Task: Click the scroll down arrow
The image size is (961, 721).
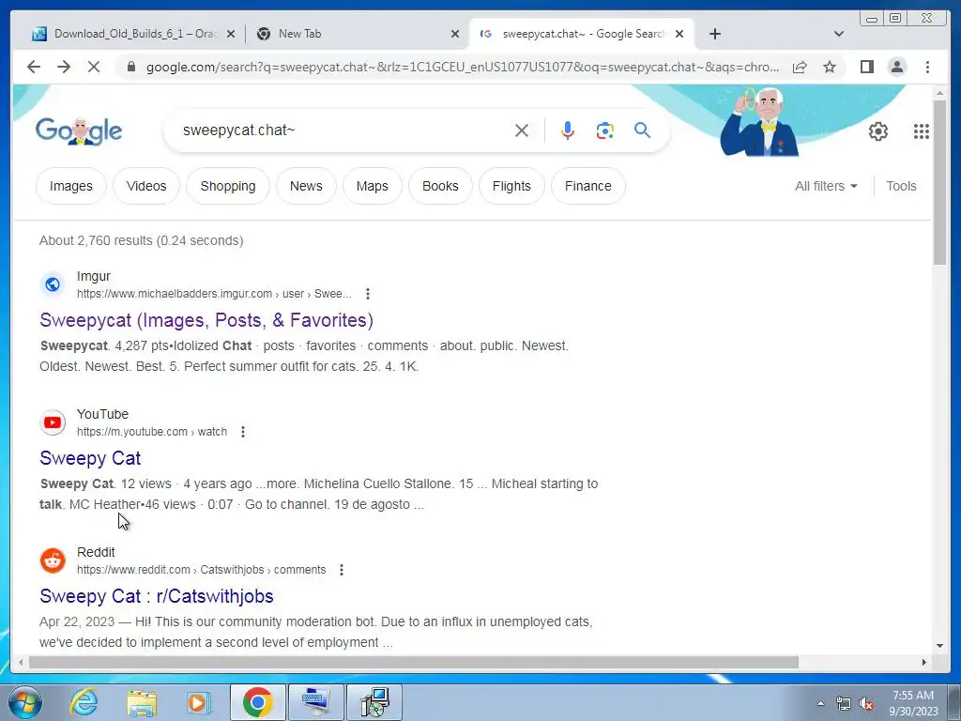Action: [x=939, y=646]
